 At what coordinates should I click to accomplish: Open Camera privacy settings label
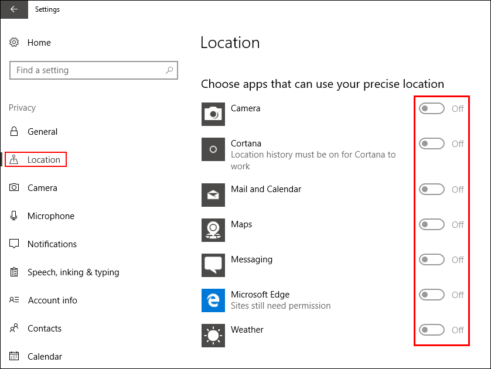click(42, 188)
